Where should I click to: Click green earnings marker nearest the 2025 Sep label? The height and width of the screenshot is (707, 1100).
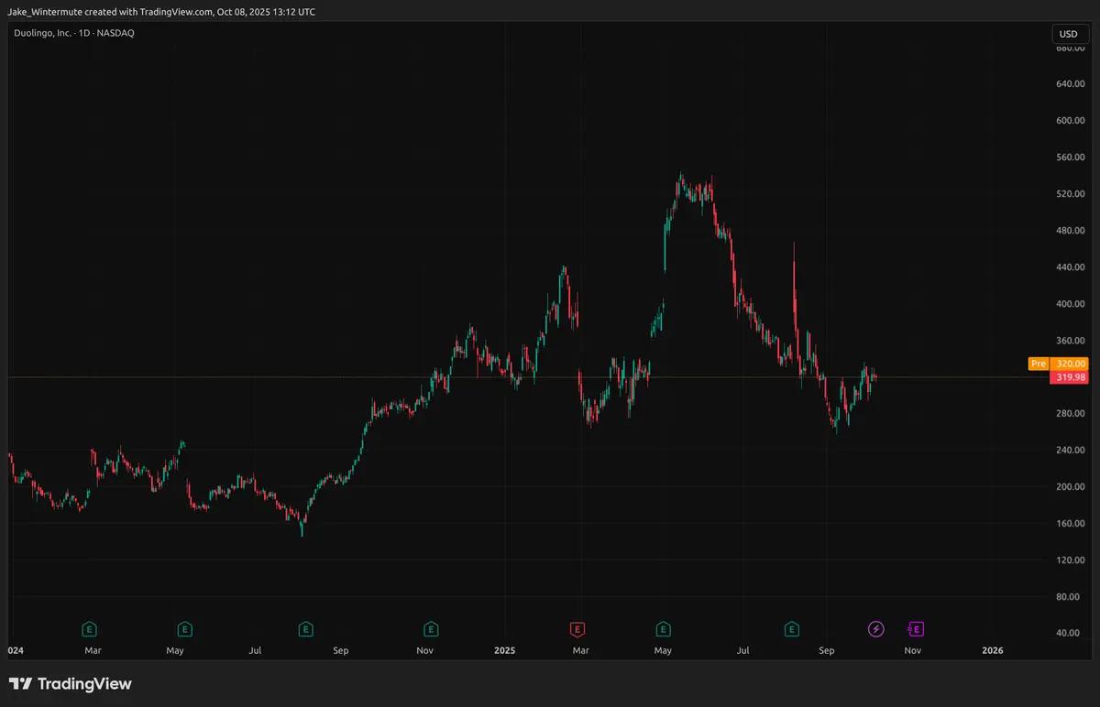pos(791,629)
